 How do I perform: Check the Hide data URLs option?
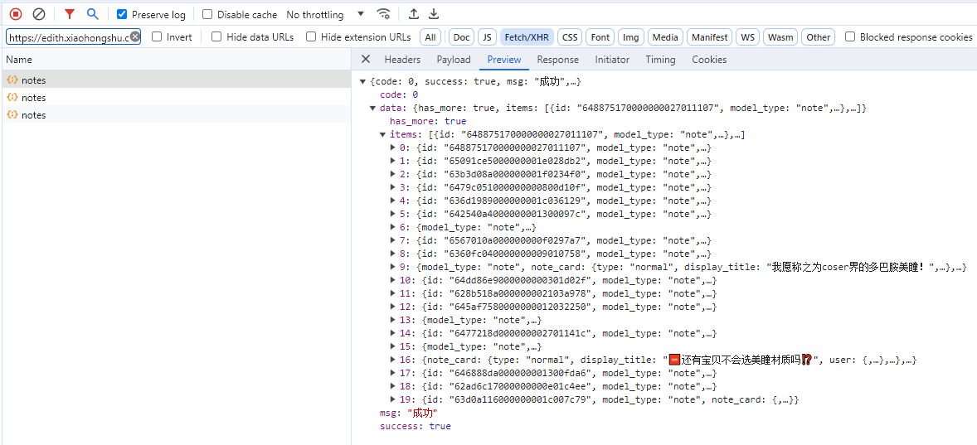216,37
